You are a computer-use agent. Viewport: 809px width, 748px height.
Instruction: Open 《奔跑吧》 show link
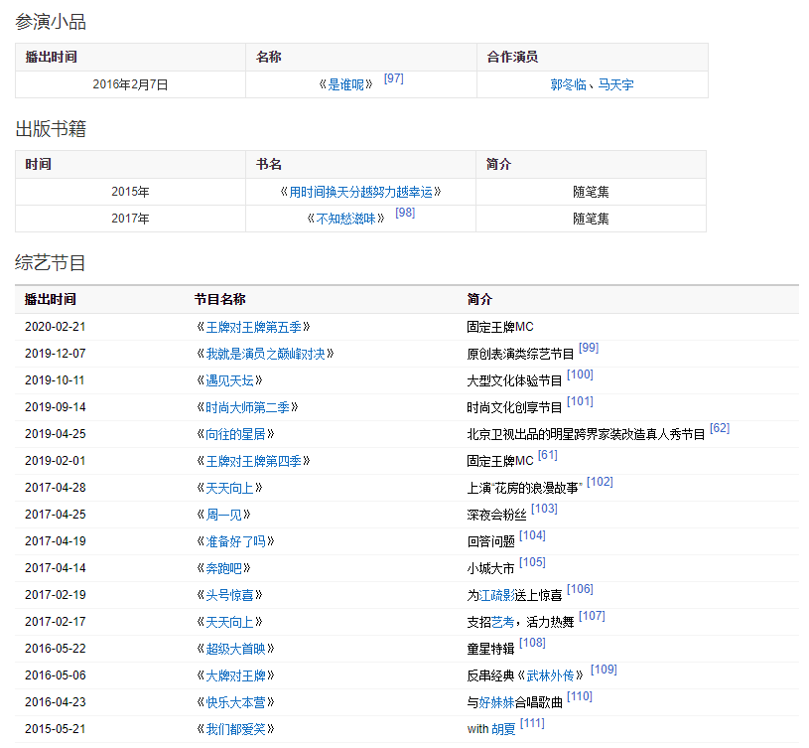click(x=221, y=568)
